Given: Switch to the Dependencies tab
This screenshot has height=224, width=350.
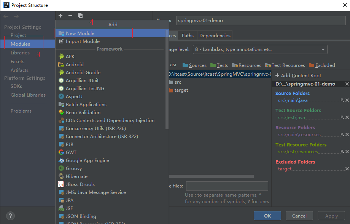Looking at the screenshot, I should tap(215, 35).
